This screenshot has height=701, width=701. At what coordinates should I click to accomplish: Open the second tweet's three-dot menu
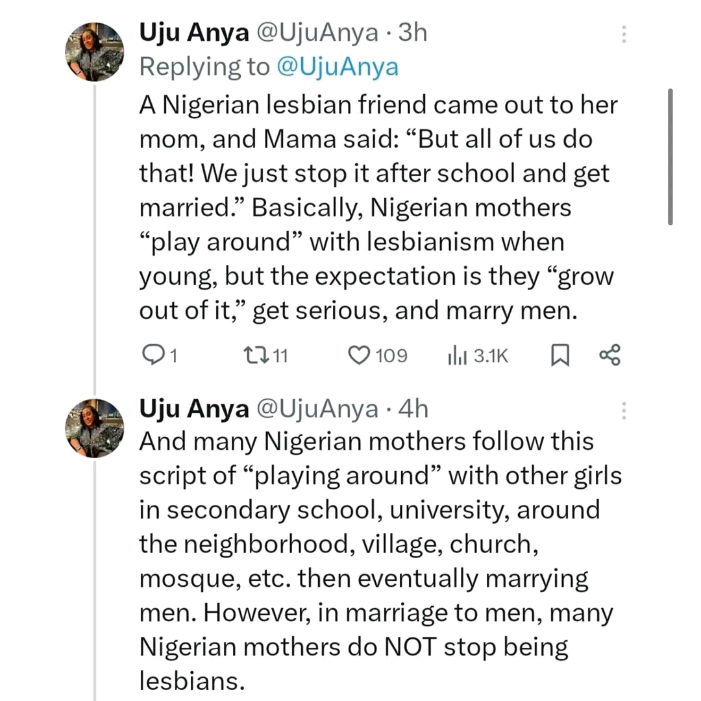(x=624, y=410)
